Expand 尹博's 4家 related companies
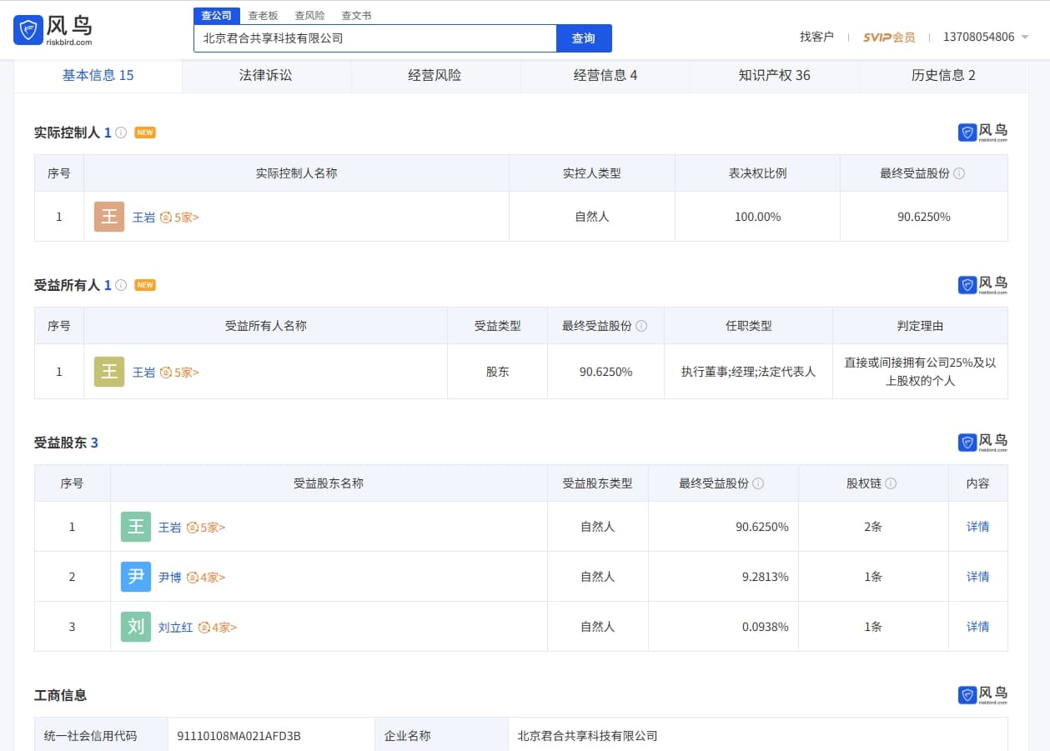This screenshot has width=1050, height=751. 206,577
